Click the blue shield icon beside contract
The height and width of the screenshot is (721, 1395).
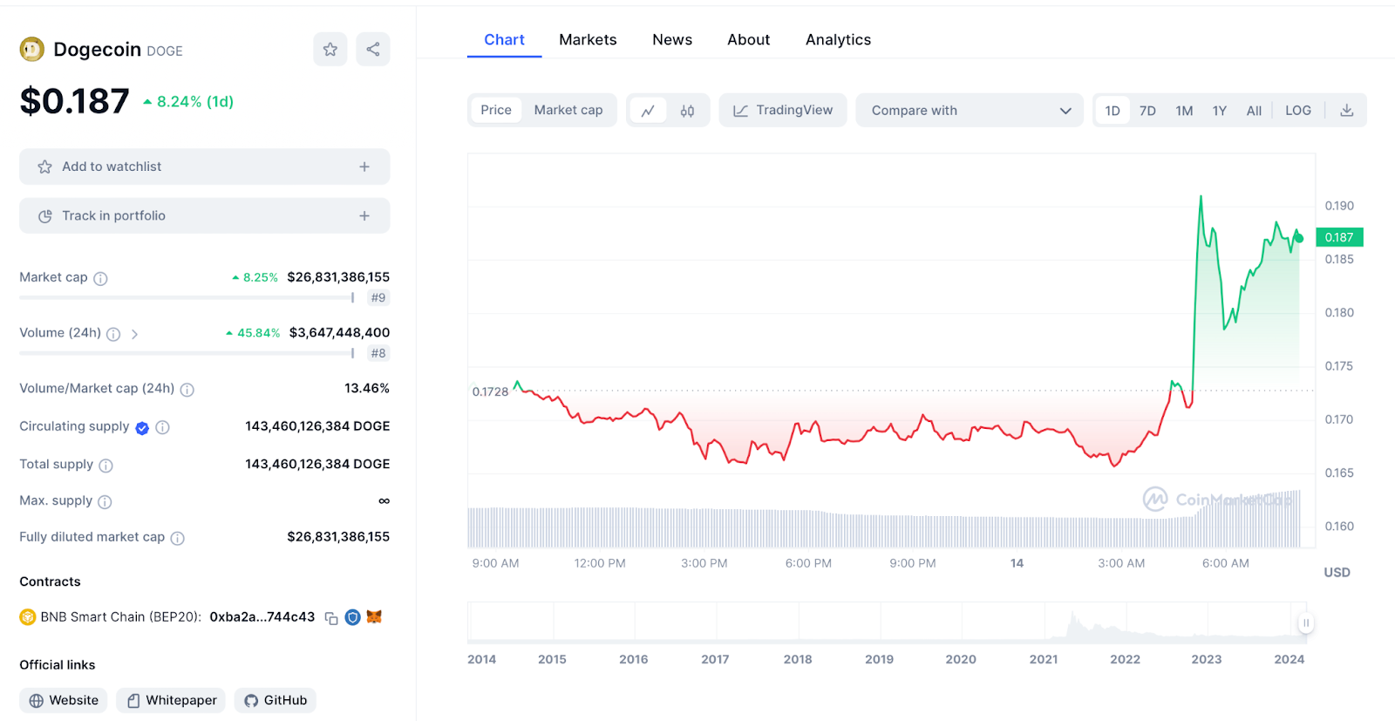[352, 617]
